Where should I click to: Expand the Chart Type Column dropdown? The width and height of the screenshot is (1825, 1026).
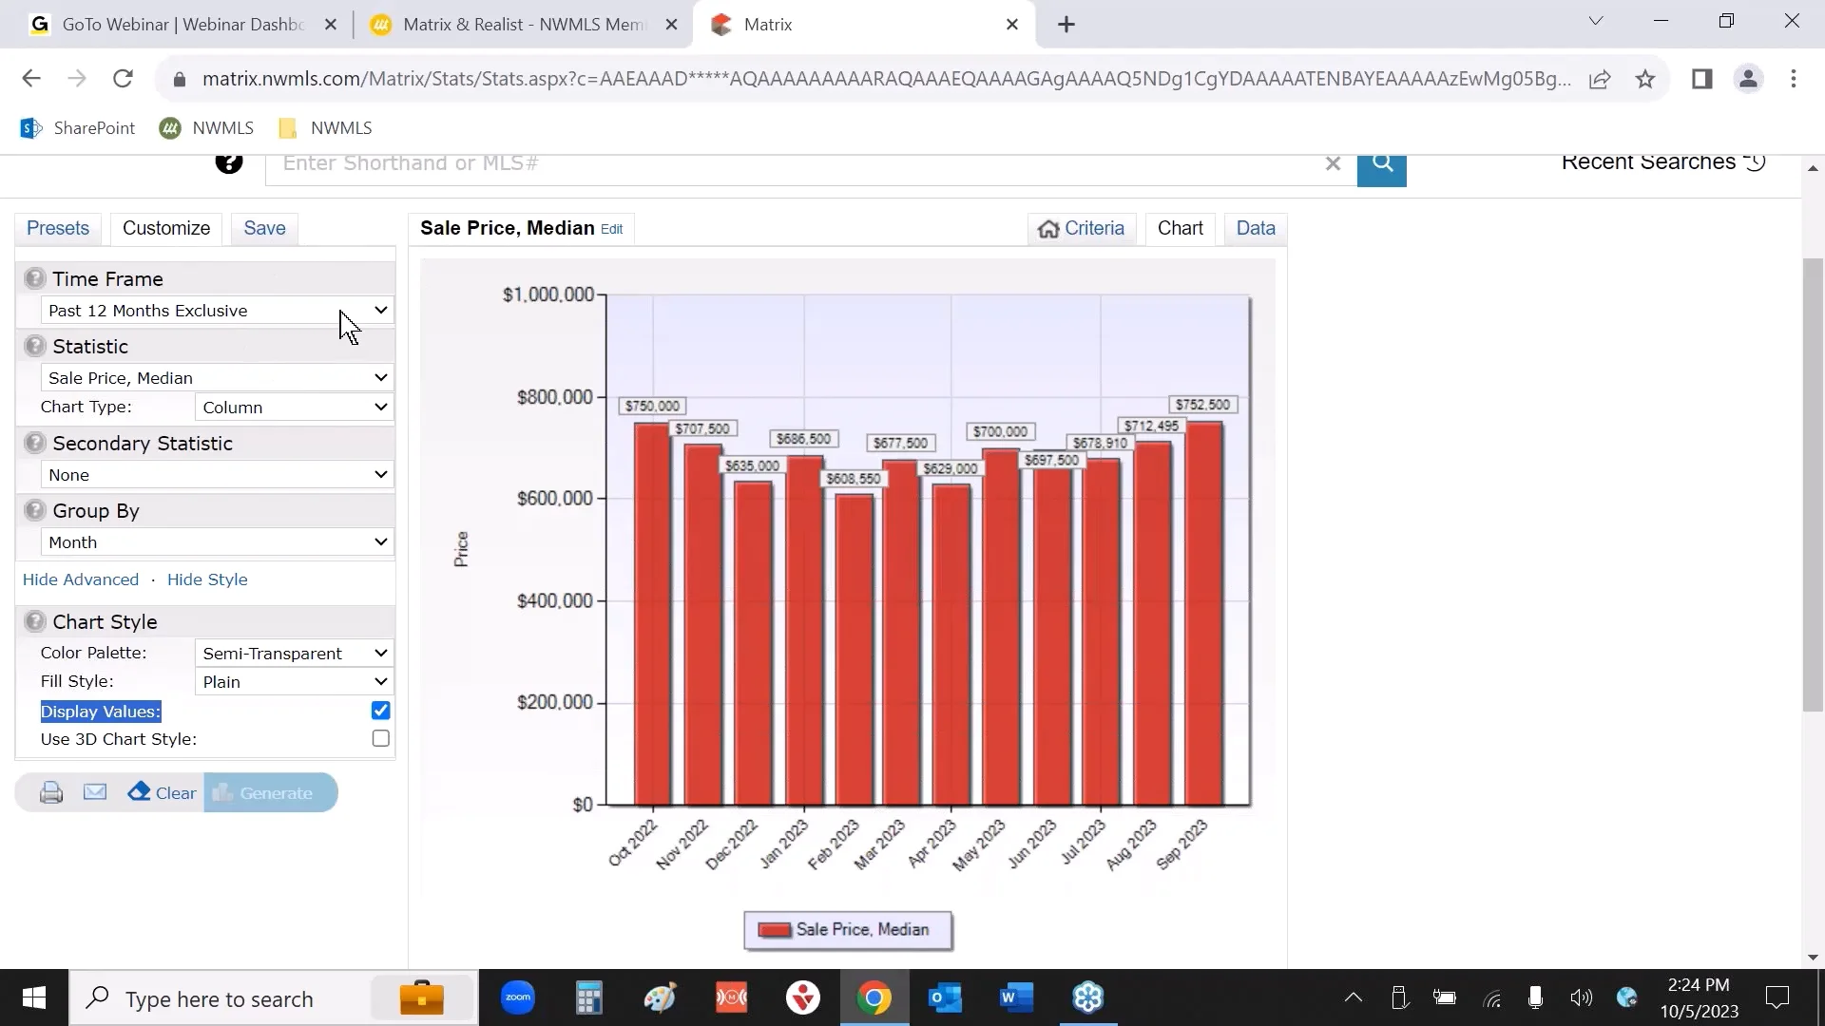294,407
